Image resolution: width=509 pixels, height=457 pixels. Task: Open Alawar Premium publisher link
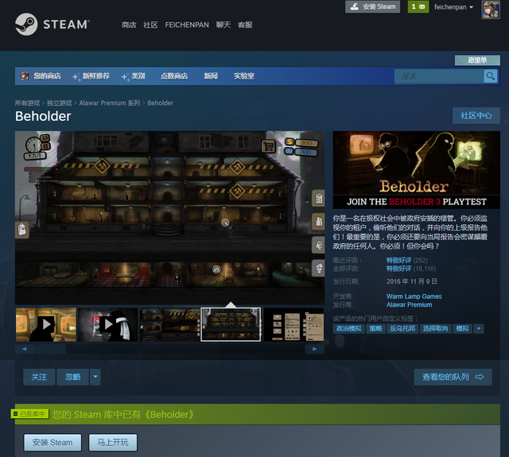click(409, 304)
